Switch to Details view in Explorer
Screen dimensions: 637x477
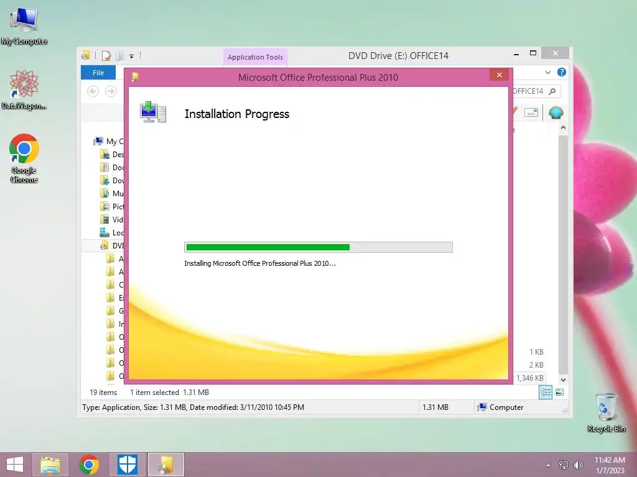(x=545, y=393)
